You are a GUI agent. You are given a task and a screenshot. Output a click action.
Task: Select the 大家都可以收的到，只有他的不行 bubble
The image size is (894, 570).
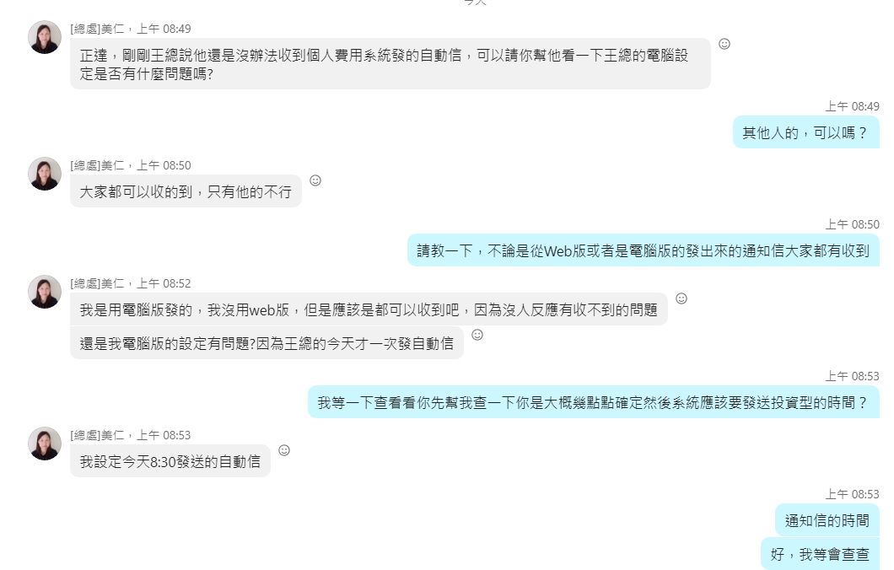(186, 191)
